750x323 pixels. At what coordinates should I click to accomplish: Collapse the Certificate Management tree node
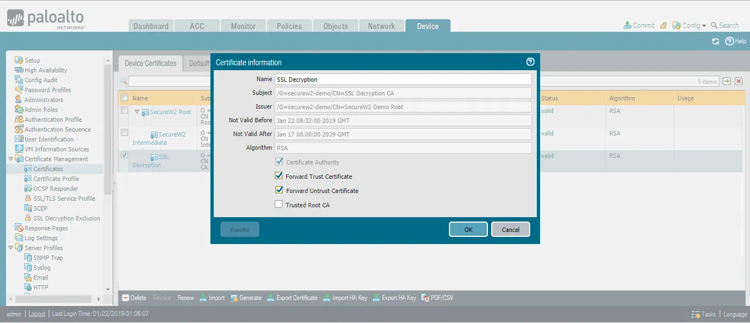tap(11, 159)
